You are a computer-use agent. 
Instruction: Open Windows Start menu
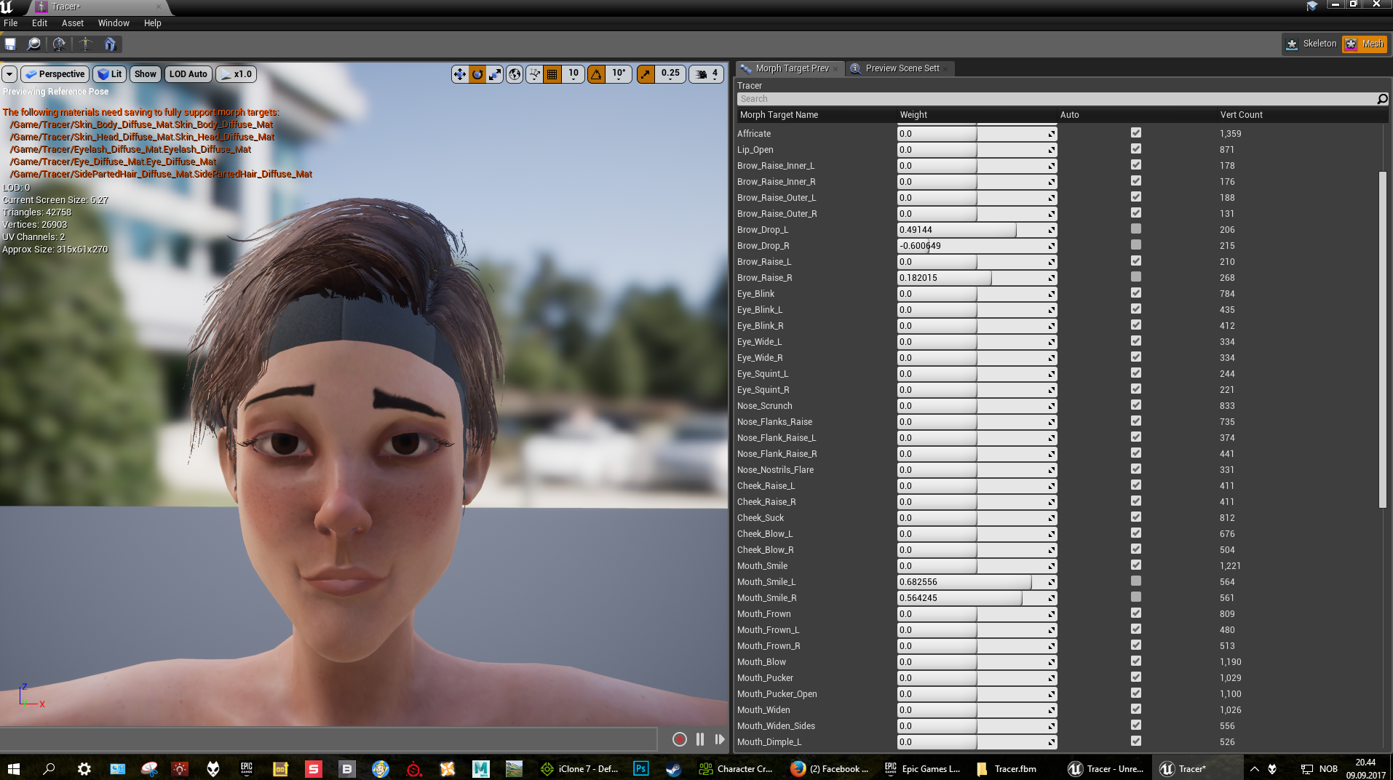pos(14,768)
